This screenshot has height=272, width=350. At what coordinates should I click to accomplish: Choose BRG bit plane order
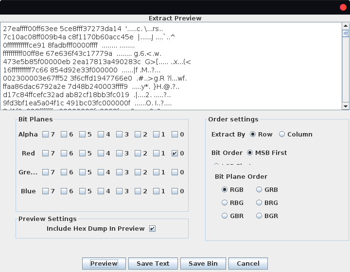(x=259, y=203)
